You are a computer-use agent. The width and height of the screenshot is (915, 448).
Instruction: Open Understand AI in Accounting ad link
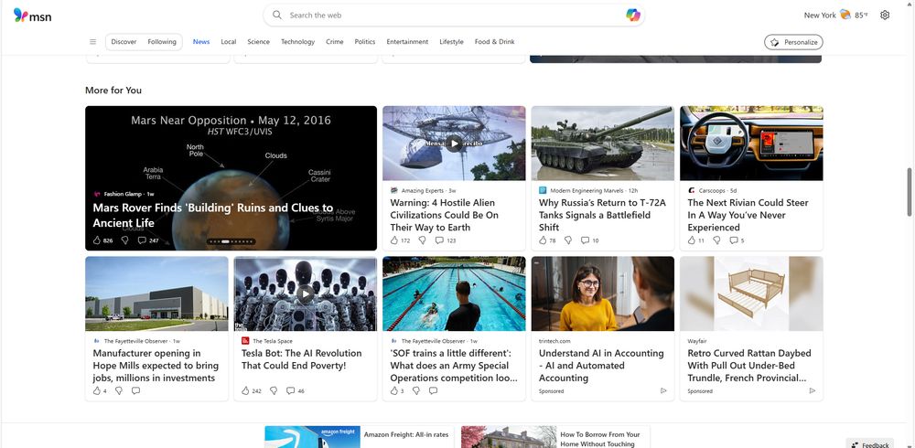601,365
